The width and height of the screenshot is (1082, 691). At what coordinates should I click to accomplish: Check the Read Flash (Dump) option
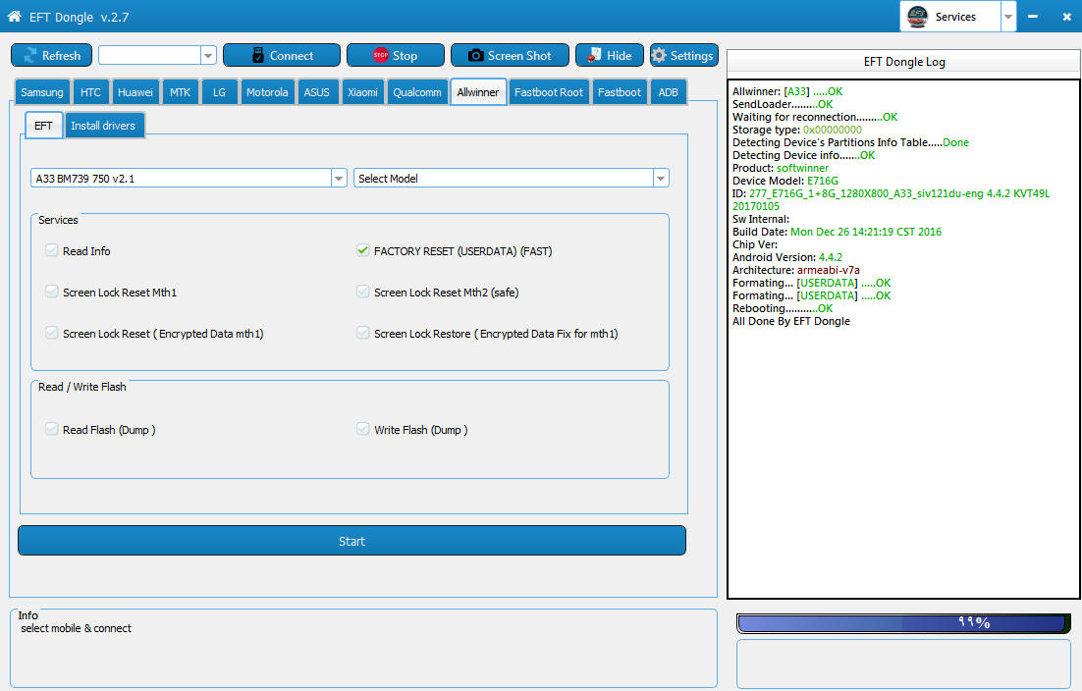[52, 429]
